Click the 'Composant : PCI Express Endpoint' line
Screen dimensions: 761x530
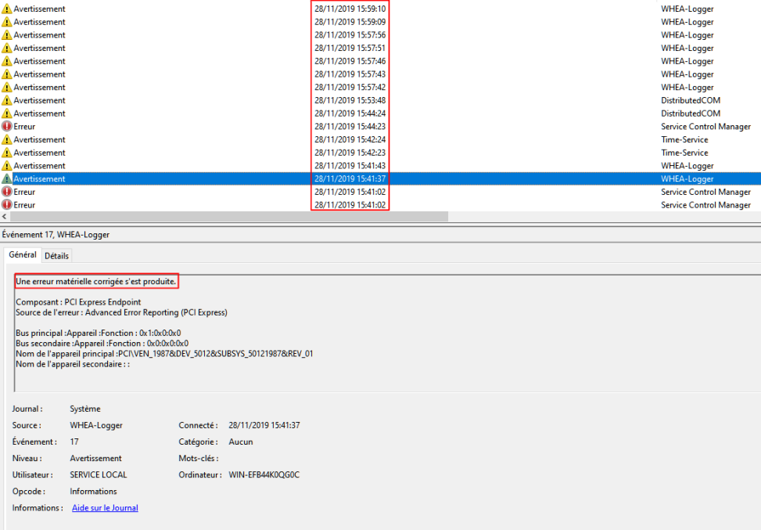point(78,302)
